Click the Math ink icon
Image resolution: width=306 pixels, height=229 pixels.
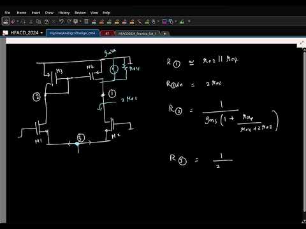(x=182, y=22)
